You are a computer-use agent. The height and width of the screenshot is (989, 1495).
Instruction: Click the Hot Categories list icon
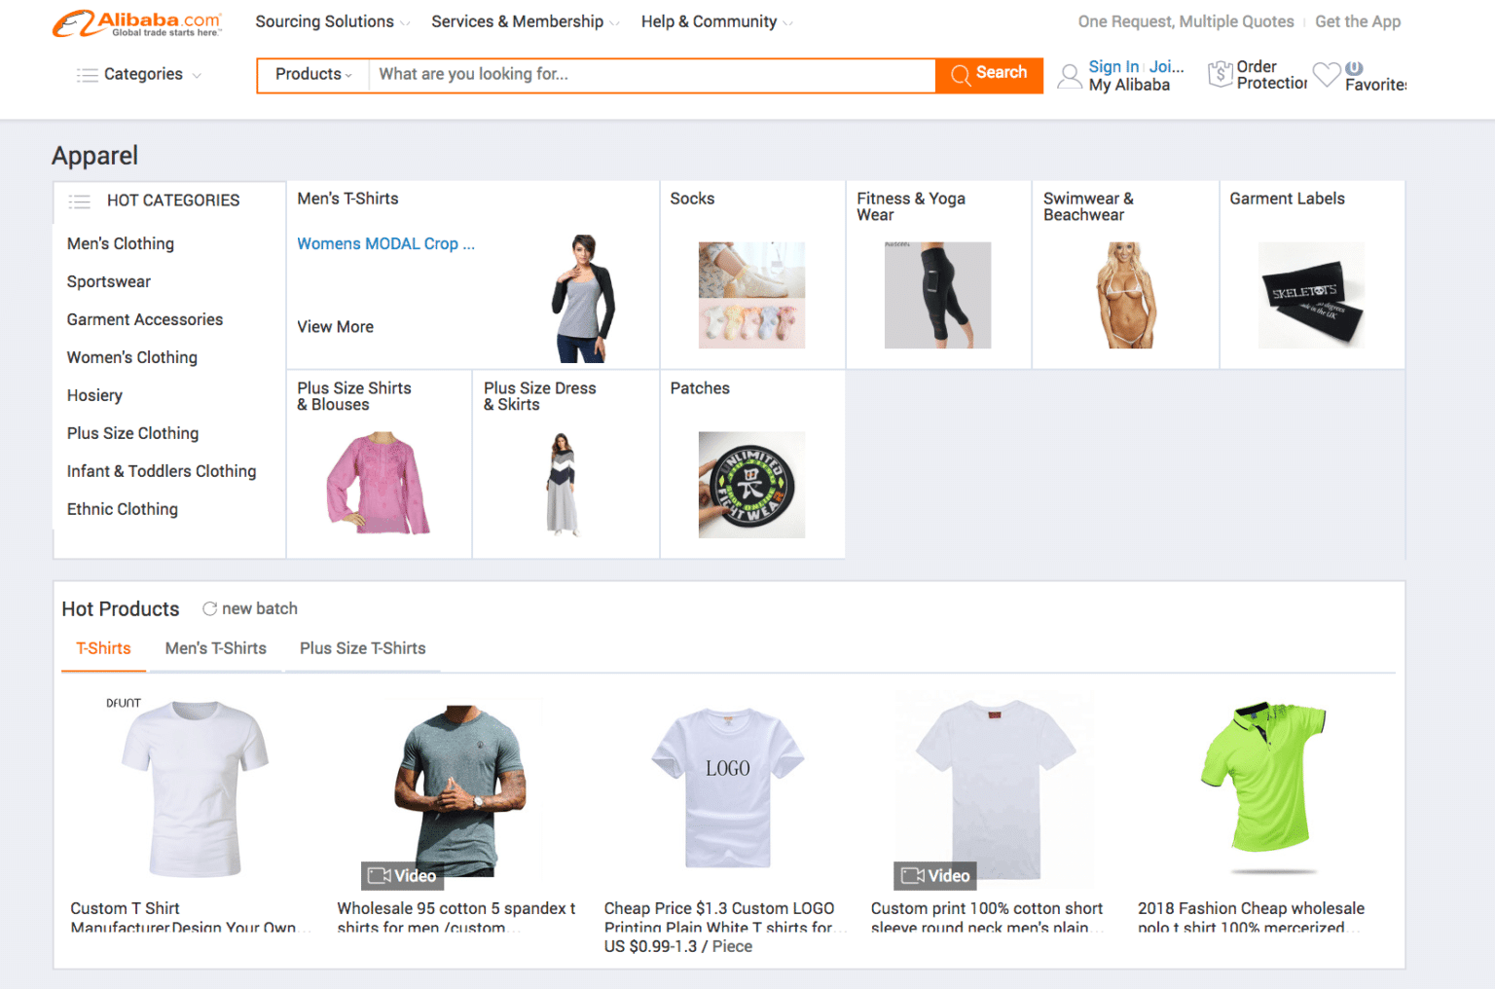click(x=79, y=201)
